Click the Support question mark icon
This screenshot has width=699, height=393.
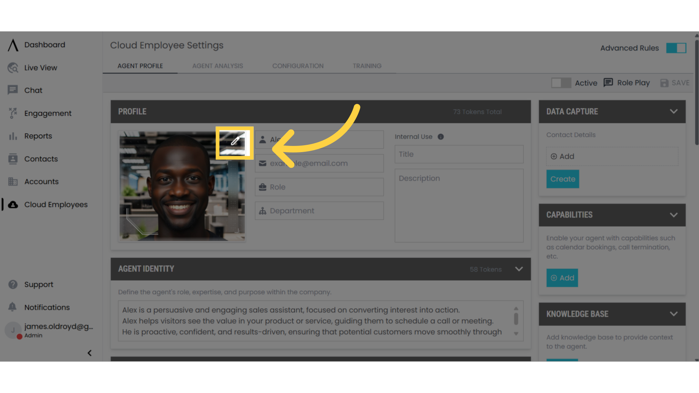click(x=13, y=284)
